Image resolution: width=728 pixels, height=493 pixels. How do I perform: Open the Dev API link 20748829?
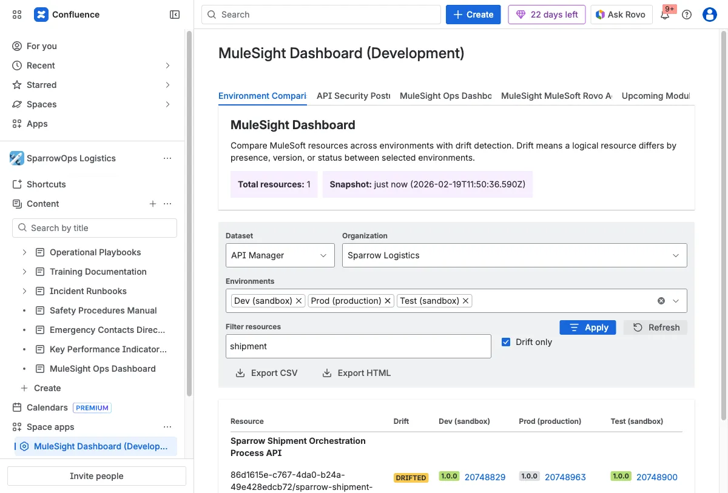pos(485,477)
